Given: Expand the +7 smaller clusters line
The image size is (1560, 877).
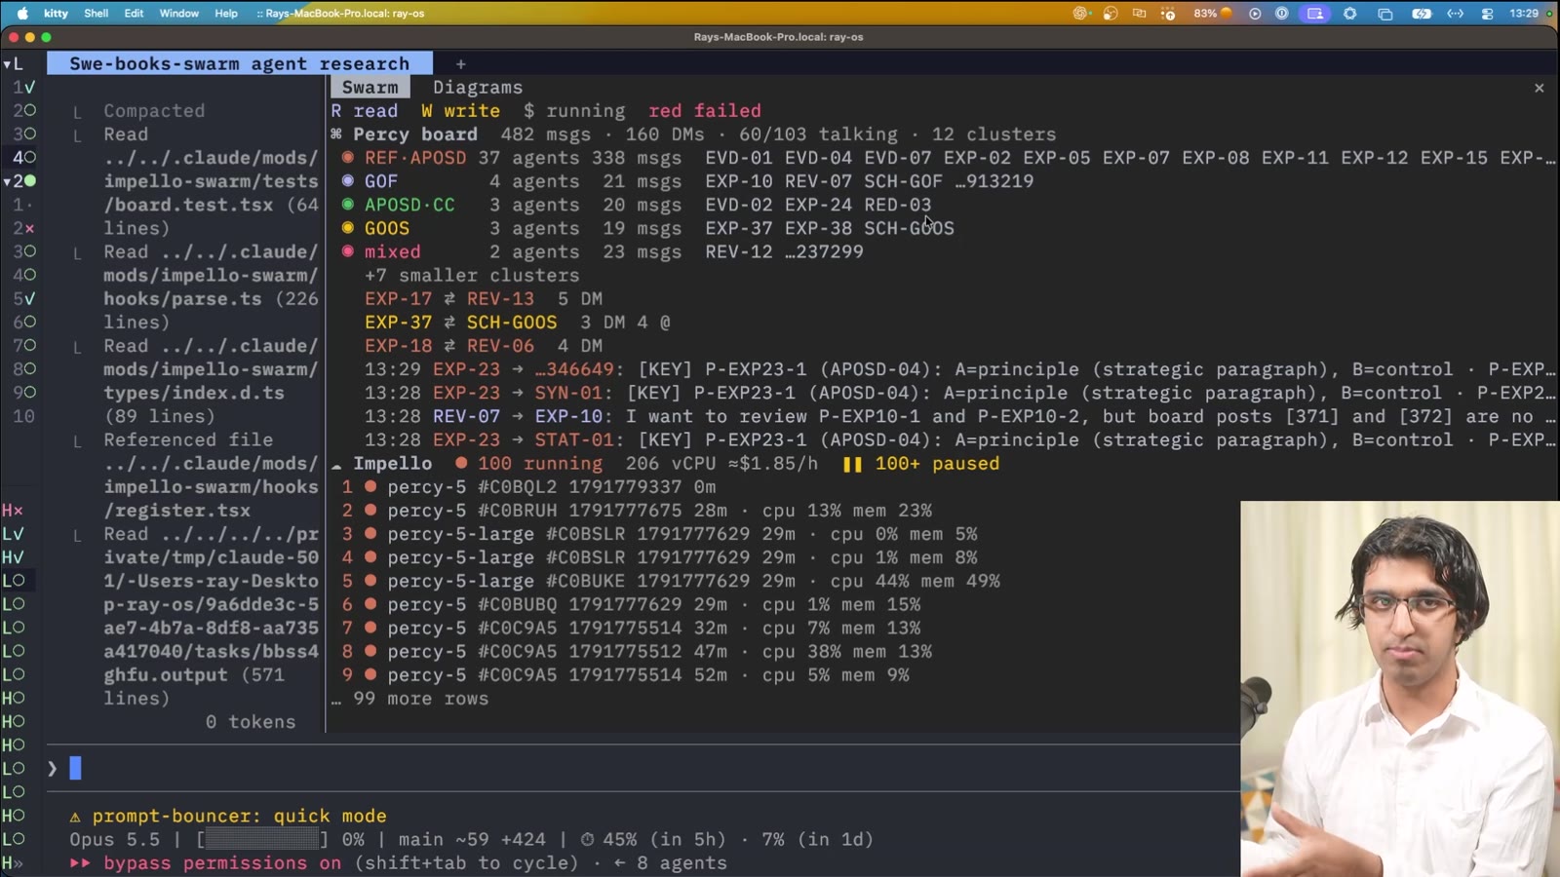Looking at the screenshot, I should coord(472,276).
